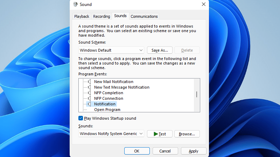Open the Sound Scheme dropdown
Screen dimensions: 280x157
(111, 50)
